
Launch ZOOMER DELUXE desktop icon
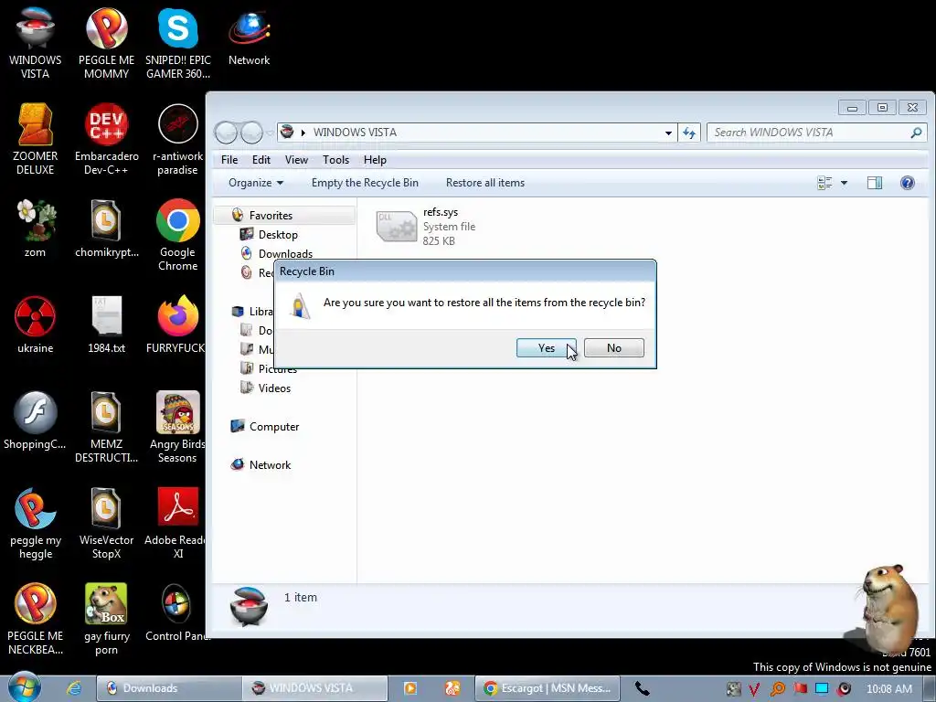pyautogui.click(x=36, y=139)
